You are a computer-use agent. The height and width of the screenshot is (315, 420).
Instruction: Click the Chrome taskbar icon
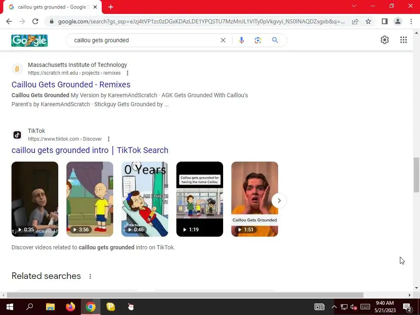pos(91,307)
